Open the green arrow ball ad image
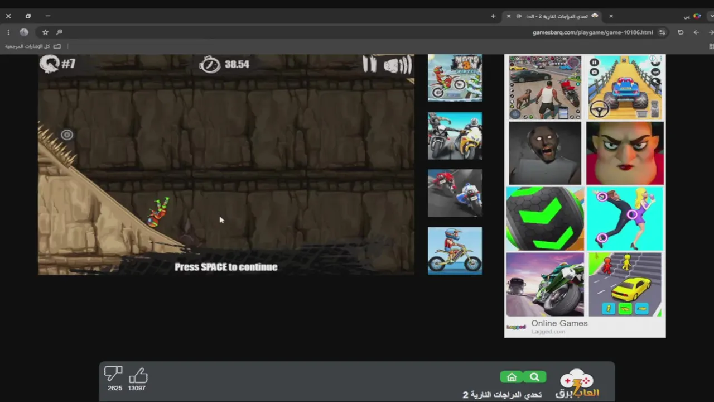This screenshot has width=714, height=402. [545, 218]
